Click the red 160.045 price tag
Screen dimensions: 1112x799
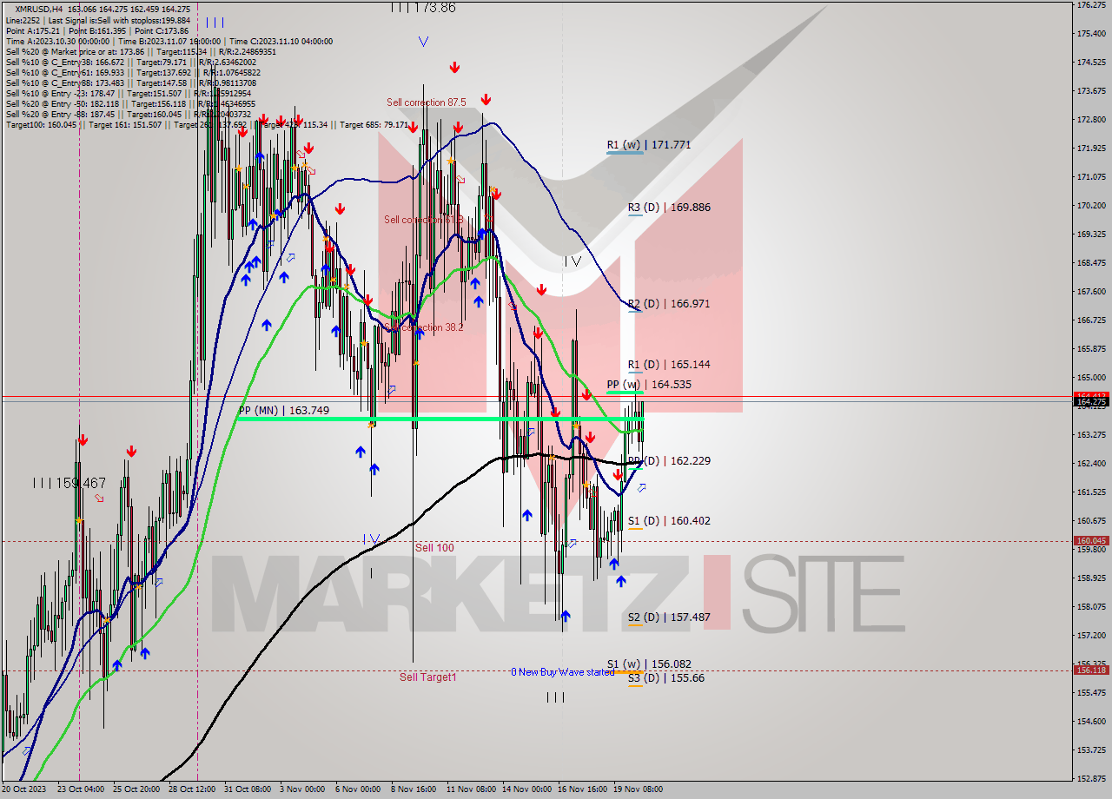tap(1091, 541)
